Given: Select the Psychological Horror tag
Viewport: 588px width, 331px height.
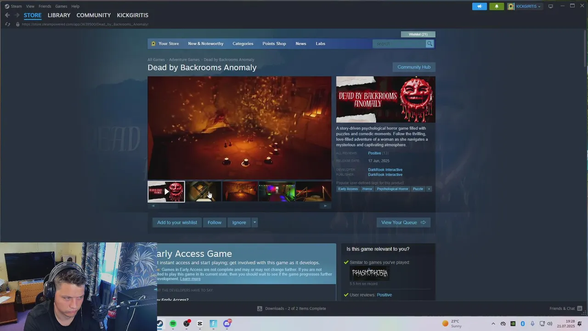Looking at the screenshot, I should click(x=392, y=189).
